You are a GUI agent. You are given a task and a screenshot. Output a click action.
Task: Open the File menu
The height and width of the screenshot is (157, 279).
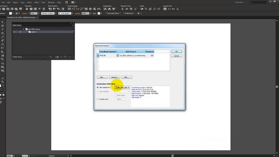coord(3,3)
